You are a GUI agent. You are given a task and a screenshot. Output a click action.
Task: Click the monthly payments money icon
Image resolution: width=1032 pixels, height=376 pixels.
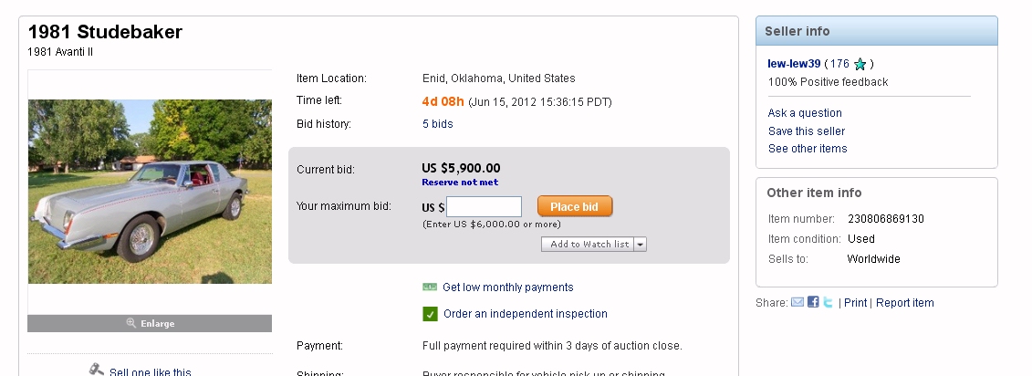[x=431, y=287]
